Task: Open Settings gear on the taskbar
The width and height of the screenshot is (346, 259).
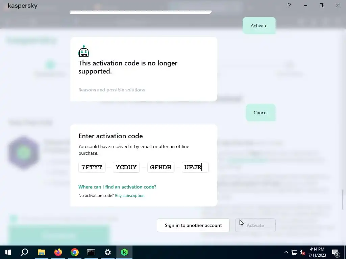Action: click(108, 252)
